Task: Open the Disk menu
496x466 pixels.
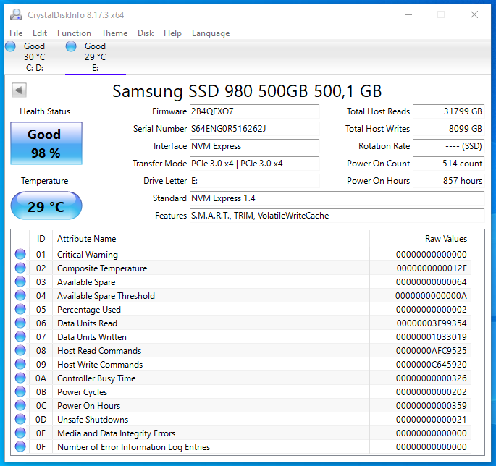Action: click(x=146, y=33)
